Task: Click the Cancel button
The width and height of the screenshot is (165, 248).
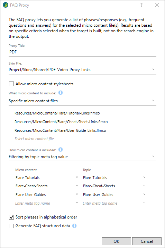Action: point(147,241)
